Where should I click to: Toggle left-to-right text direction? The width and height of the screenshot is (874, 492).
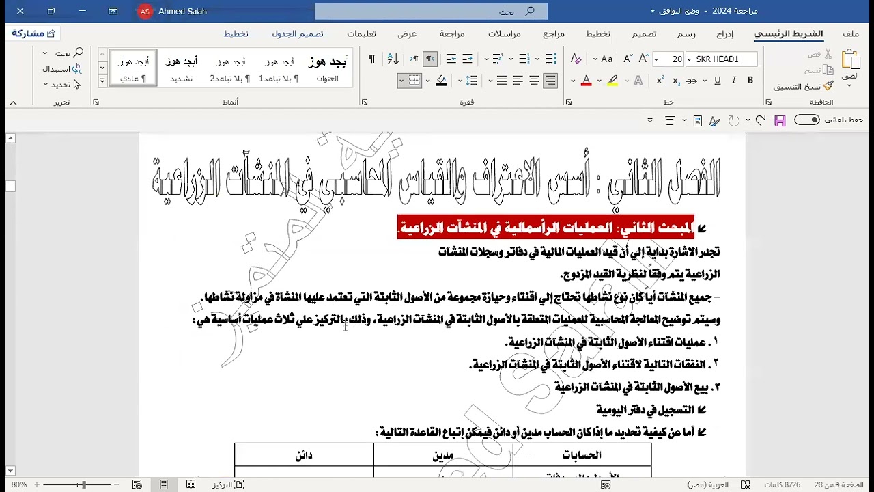[414, 59]
